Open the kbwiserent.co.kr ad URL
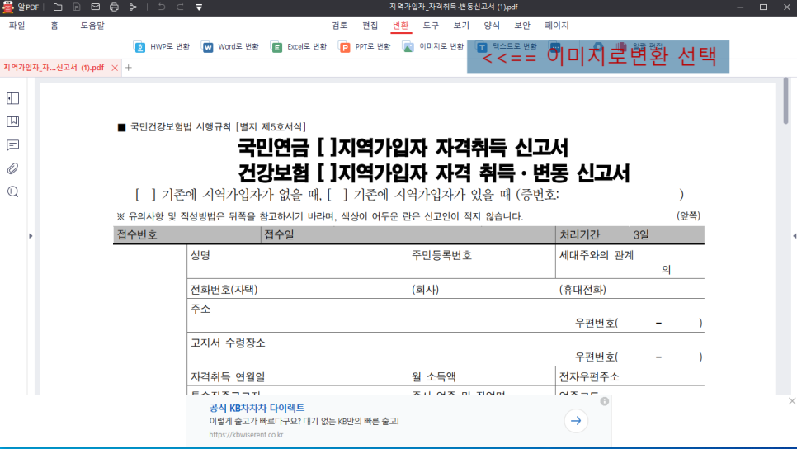797x449 pixels. coord(246,435)
